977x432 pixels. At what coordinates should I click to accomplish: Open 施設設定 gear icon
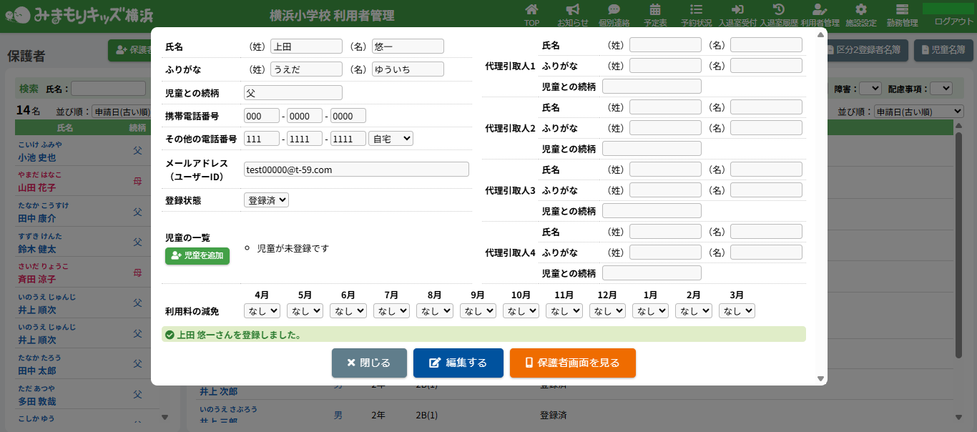coord(860,10)
